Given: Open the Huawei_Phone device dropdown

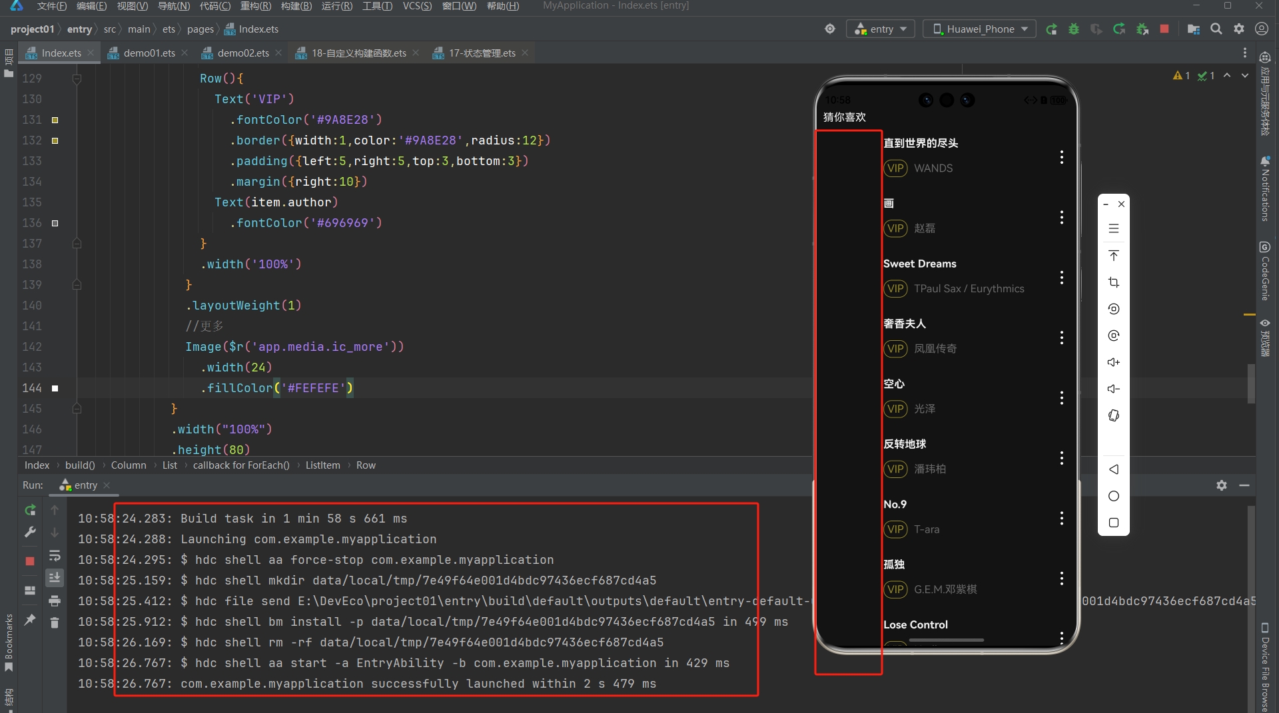Looking at the screenshot, I should click(x=979, y=29).
